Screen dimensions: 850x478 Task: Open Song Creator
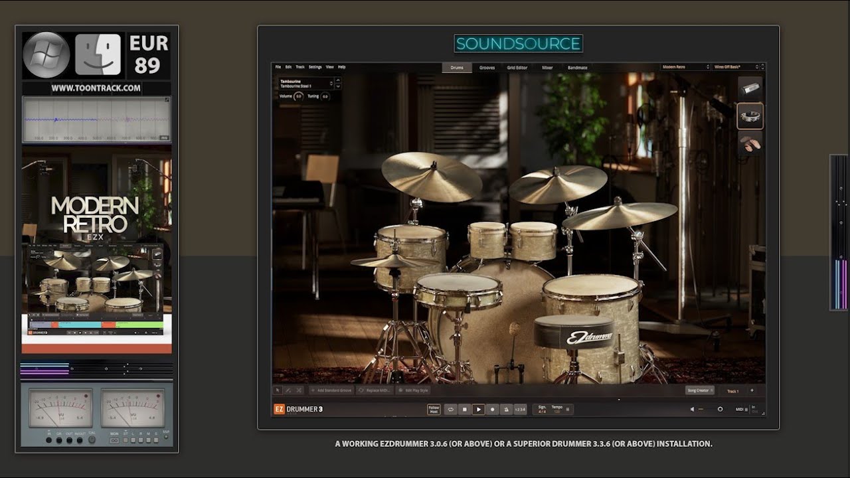point(700,390)
